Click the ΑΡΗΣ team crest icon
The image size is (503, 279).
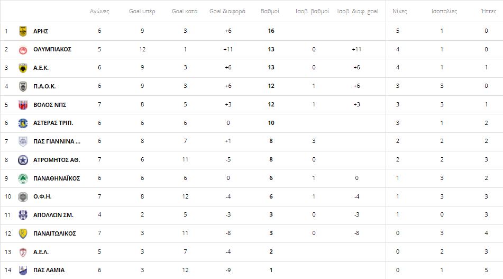23,31
